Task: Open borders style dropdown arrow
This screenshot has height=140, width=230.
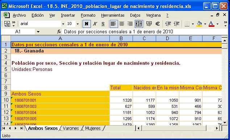Action: click(193, 24)
